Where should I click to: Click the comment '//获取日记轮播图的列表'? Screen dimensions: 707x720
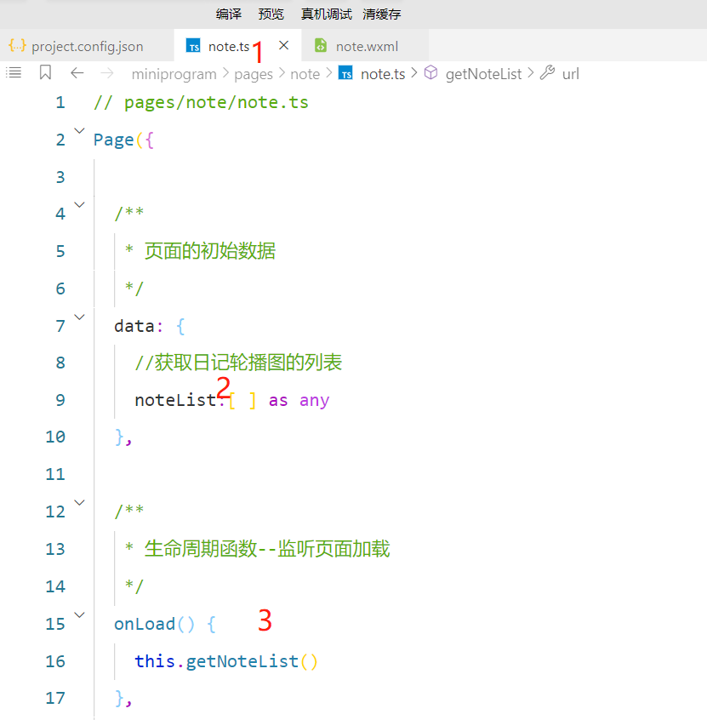(238, 363)
